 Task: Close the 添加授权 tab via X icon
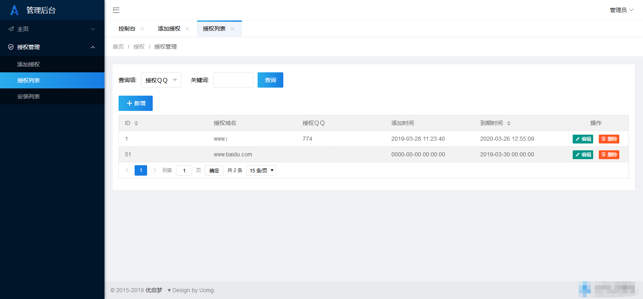pos(187,29)
